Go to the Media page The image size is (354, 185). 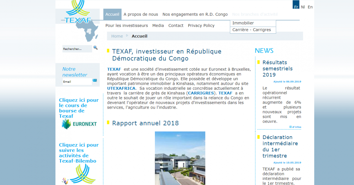pos(158,26)
